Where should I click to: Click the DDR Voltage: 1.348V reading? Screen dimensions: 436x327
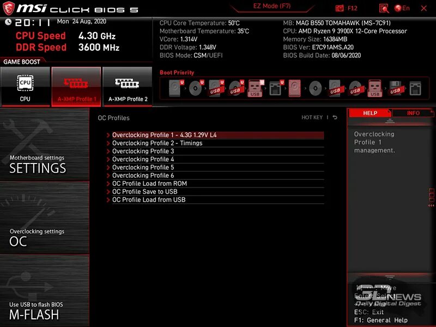pyautogui.click(x=187, y=47)
